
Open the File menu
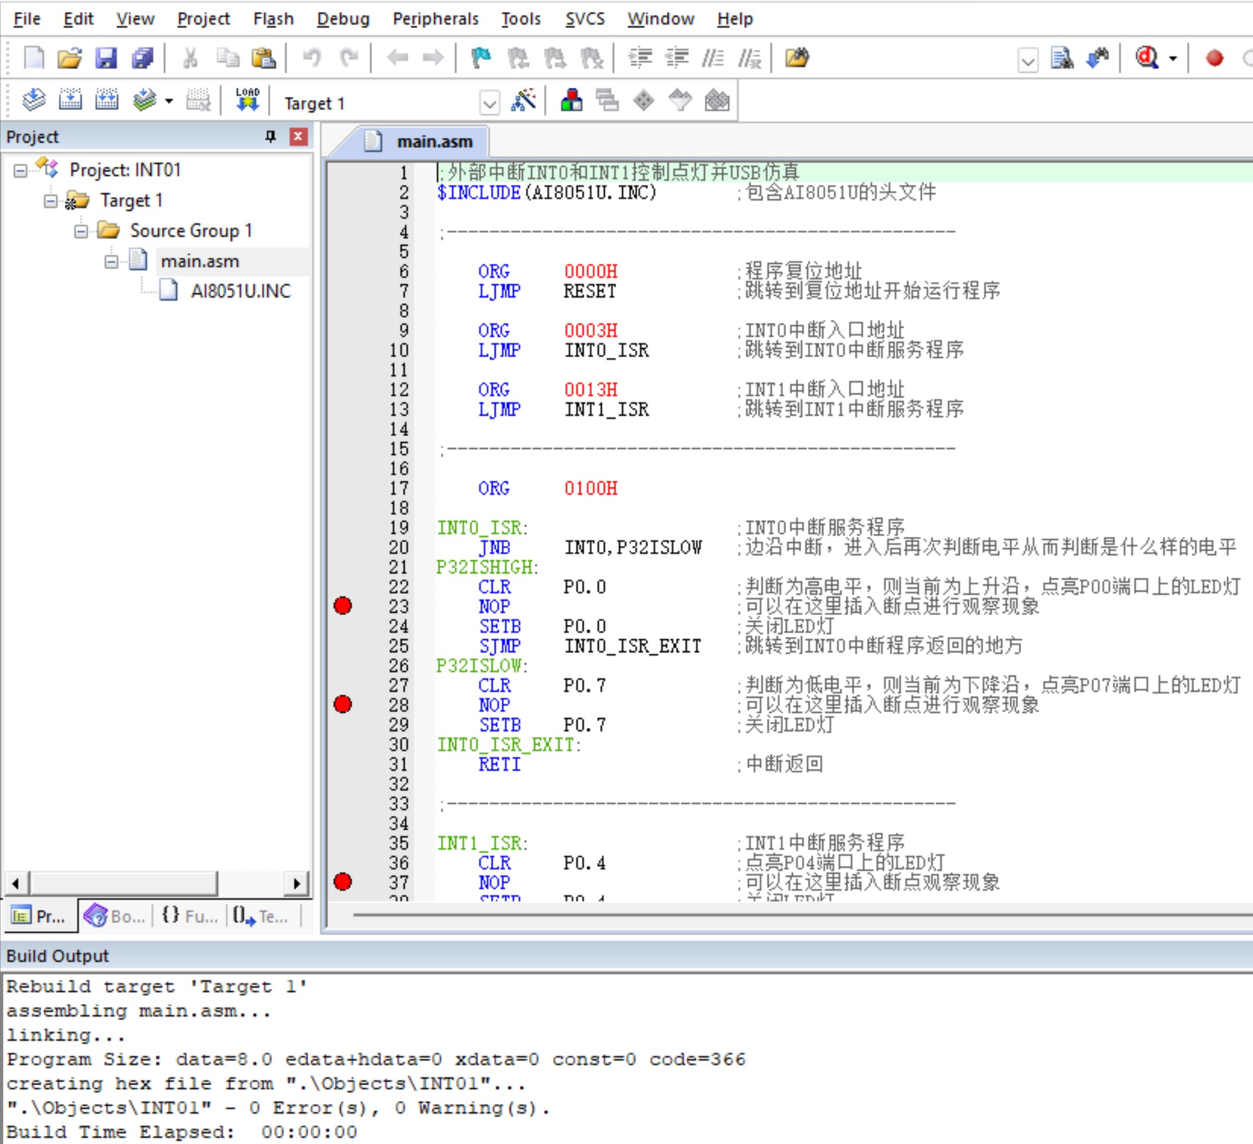27,19
